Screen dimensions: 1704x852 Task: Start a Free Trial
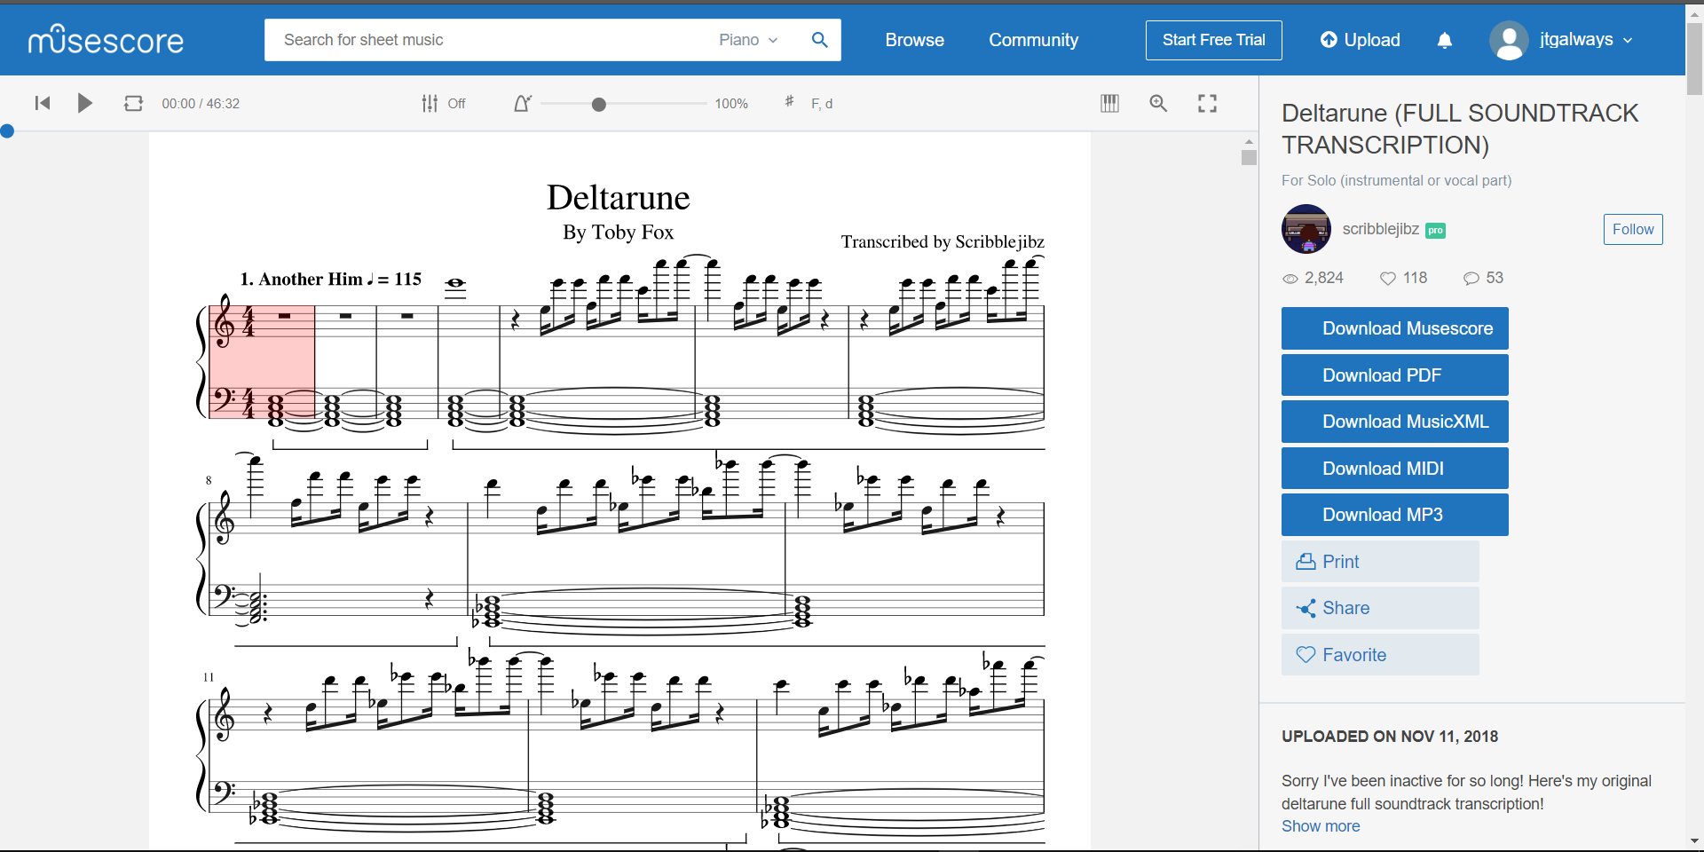tap(1213, 40)
